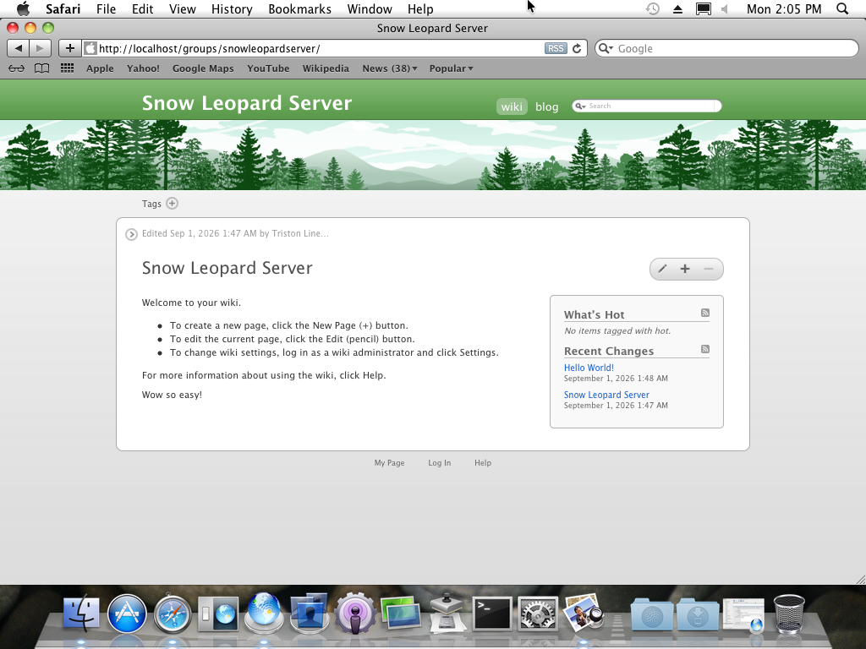Open the What's Hot RSS feed icon

[x=705, y=313]
